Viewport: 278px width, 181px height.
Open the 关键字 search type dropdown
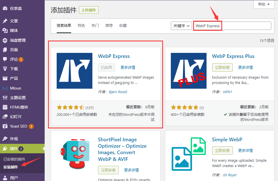pyautogui.click(x=181, y=26)
